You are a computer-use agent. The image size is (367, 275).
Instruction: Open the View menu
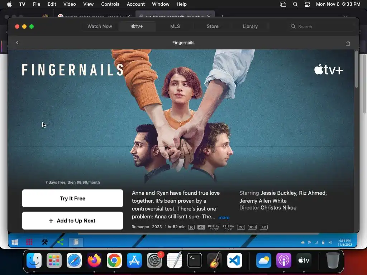point(88,4)
